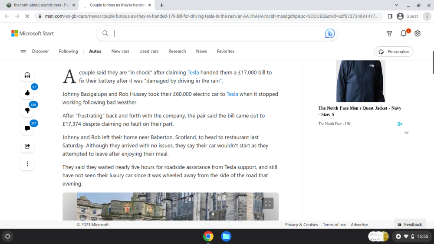Focus the MSN search input field
The image size is (434, 244).
pos(217,33)
